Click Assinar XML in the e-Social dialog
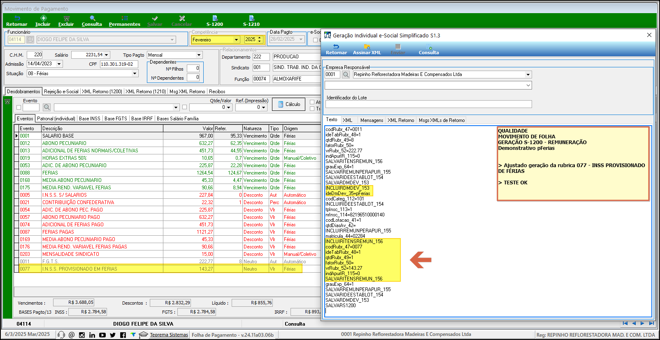The height and width of the screenshot is (340, 660). 367,49
